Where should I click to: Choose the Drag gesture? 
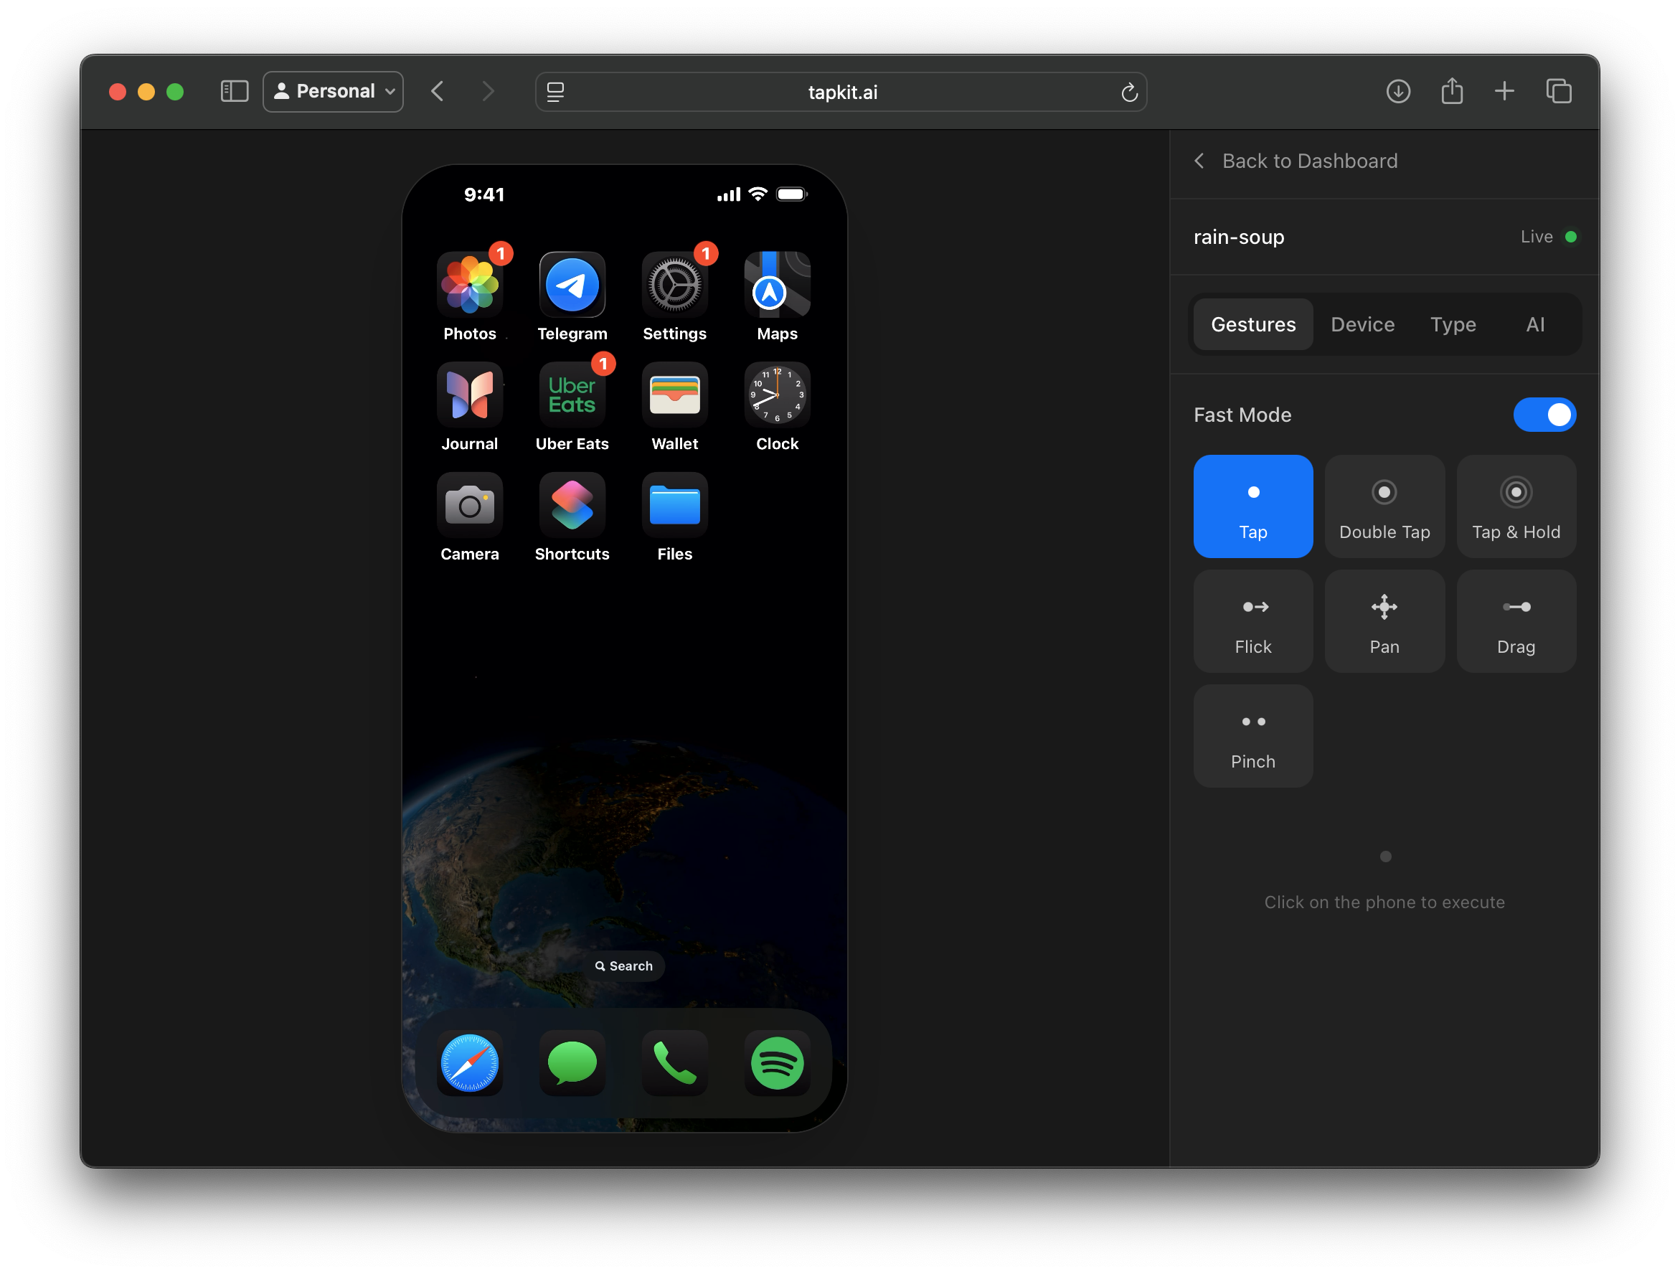pos(1515,621)
